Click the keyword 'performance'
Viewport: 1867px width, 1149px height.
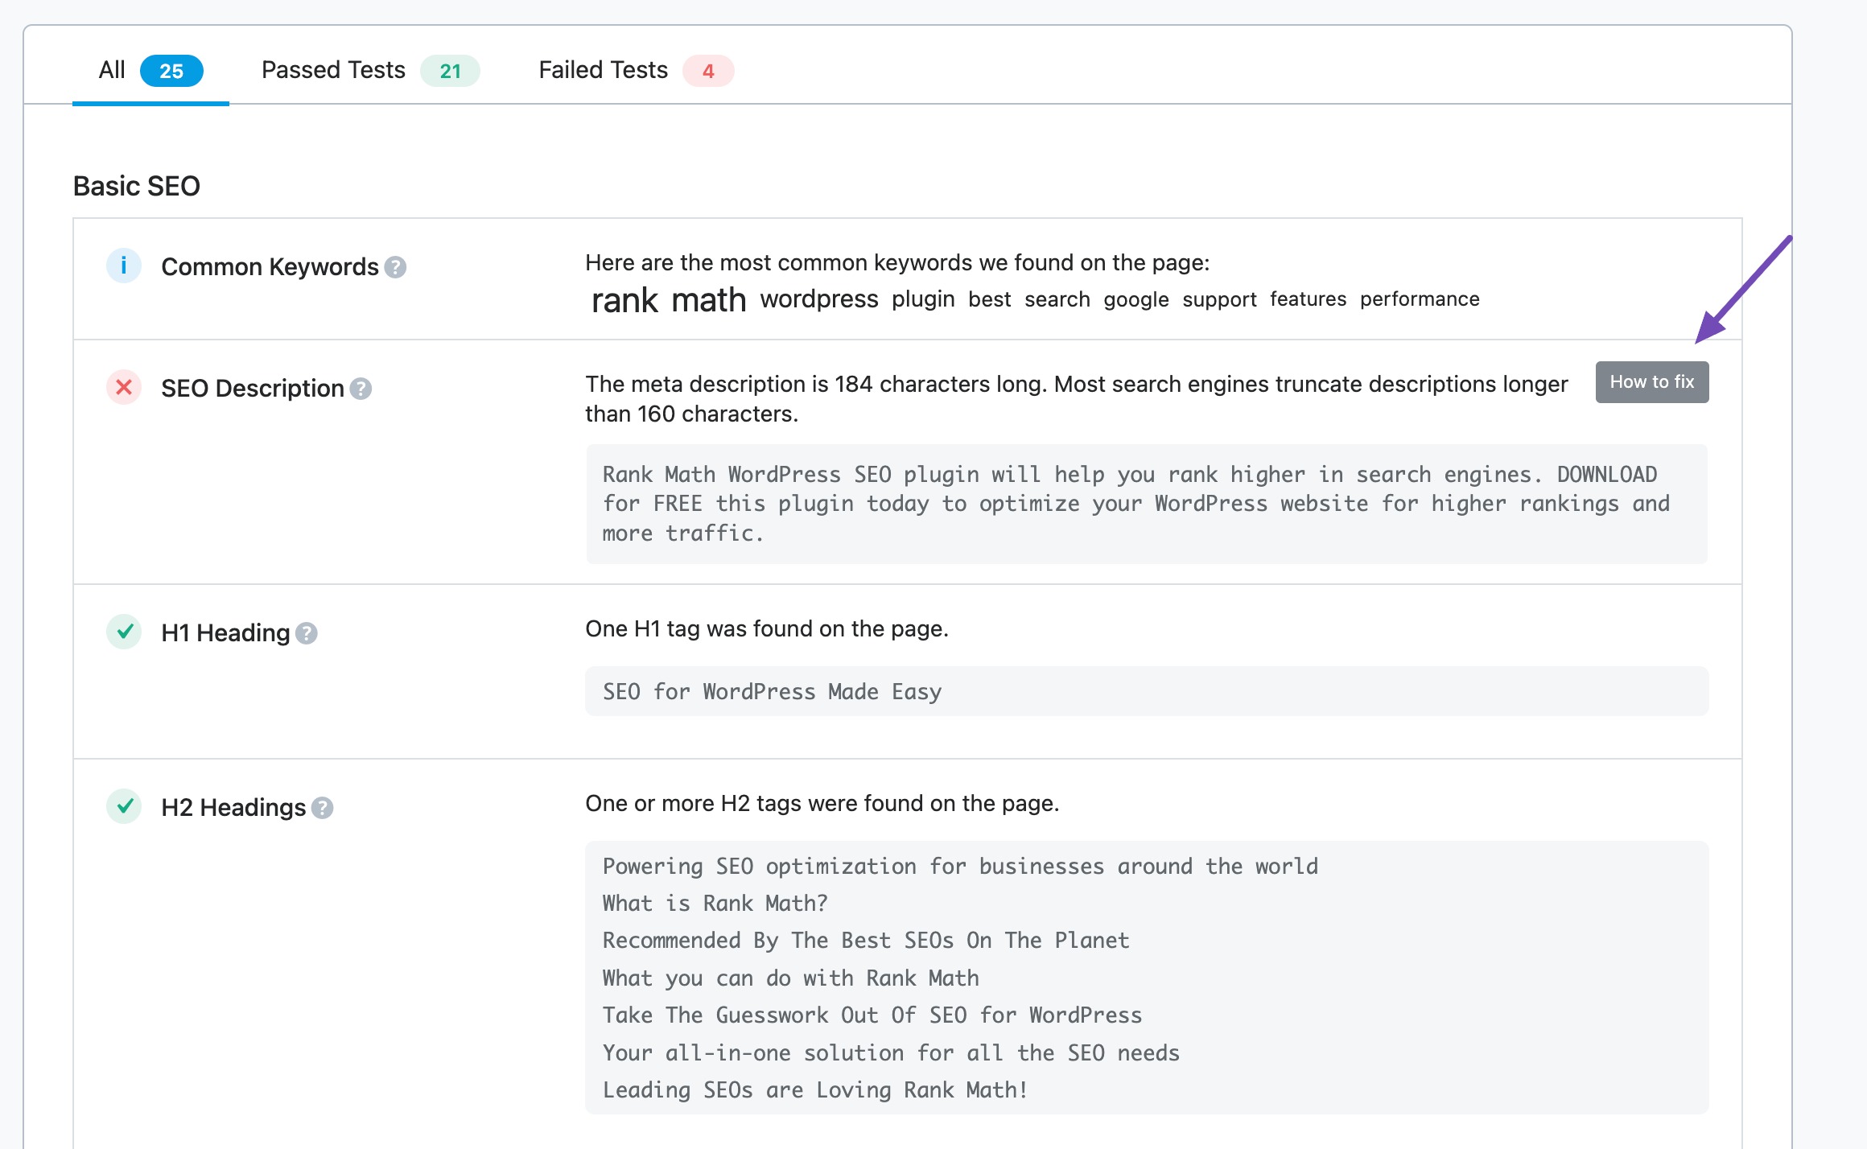coord(1420,299)
